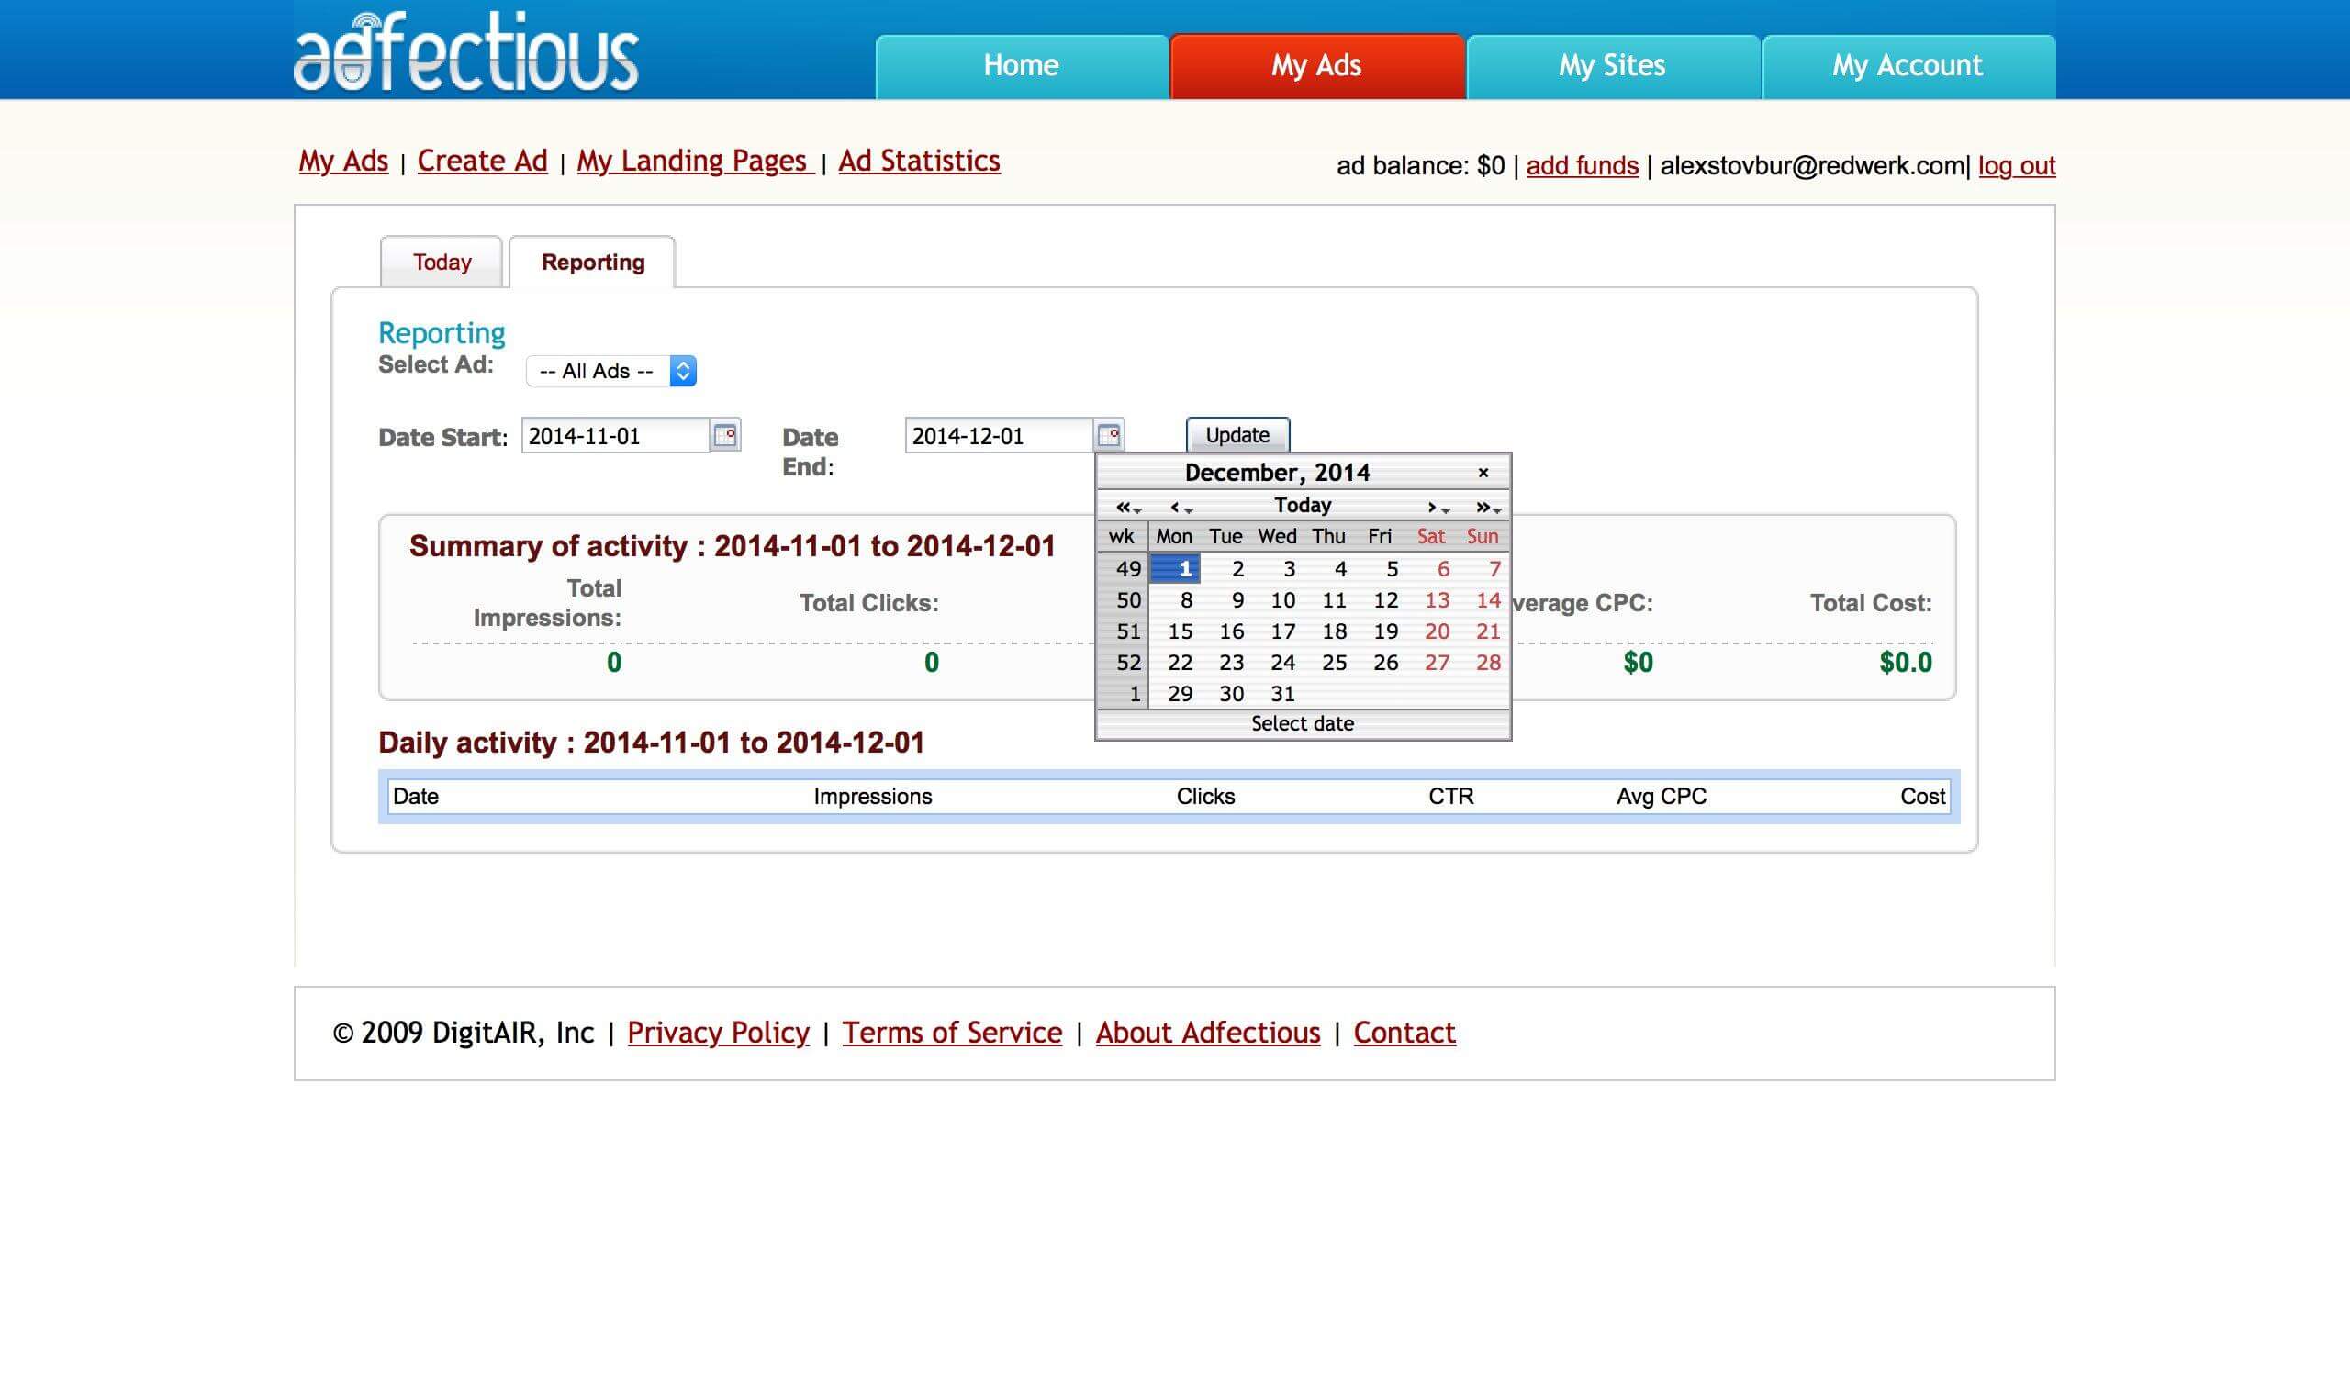Open the Privacy Policy footer link
The width and height of the screenshot is (2350, 1397).
click(718, 1033)
